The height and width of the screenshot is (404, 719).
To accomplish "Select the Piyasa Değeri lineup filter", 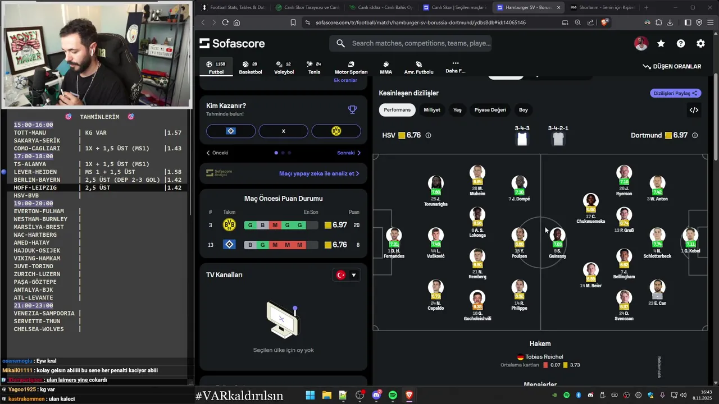I will (490, 110).
